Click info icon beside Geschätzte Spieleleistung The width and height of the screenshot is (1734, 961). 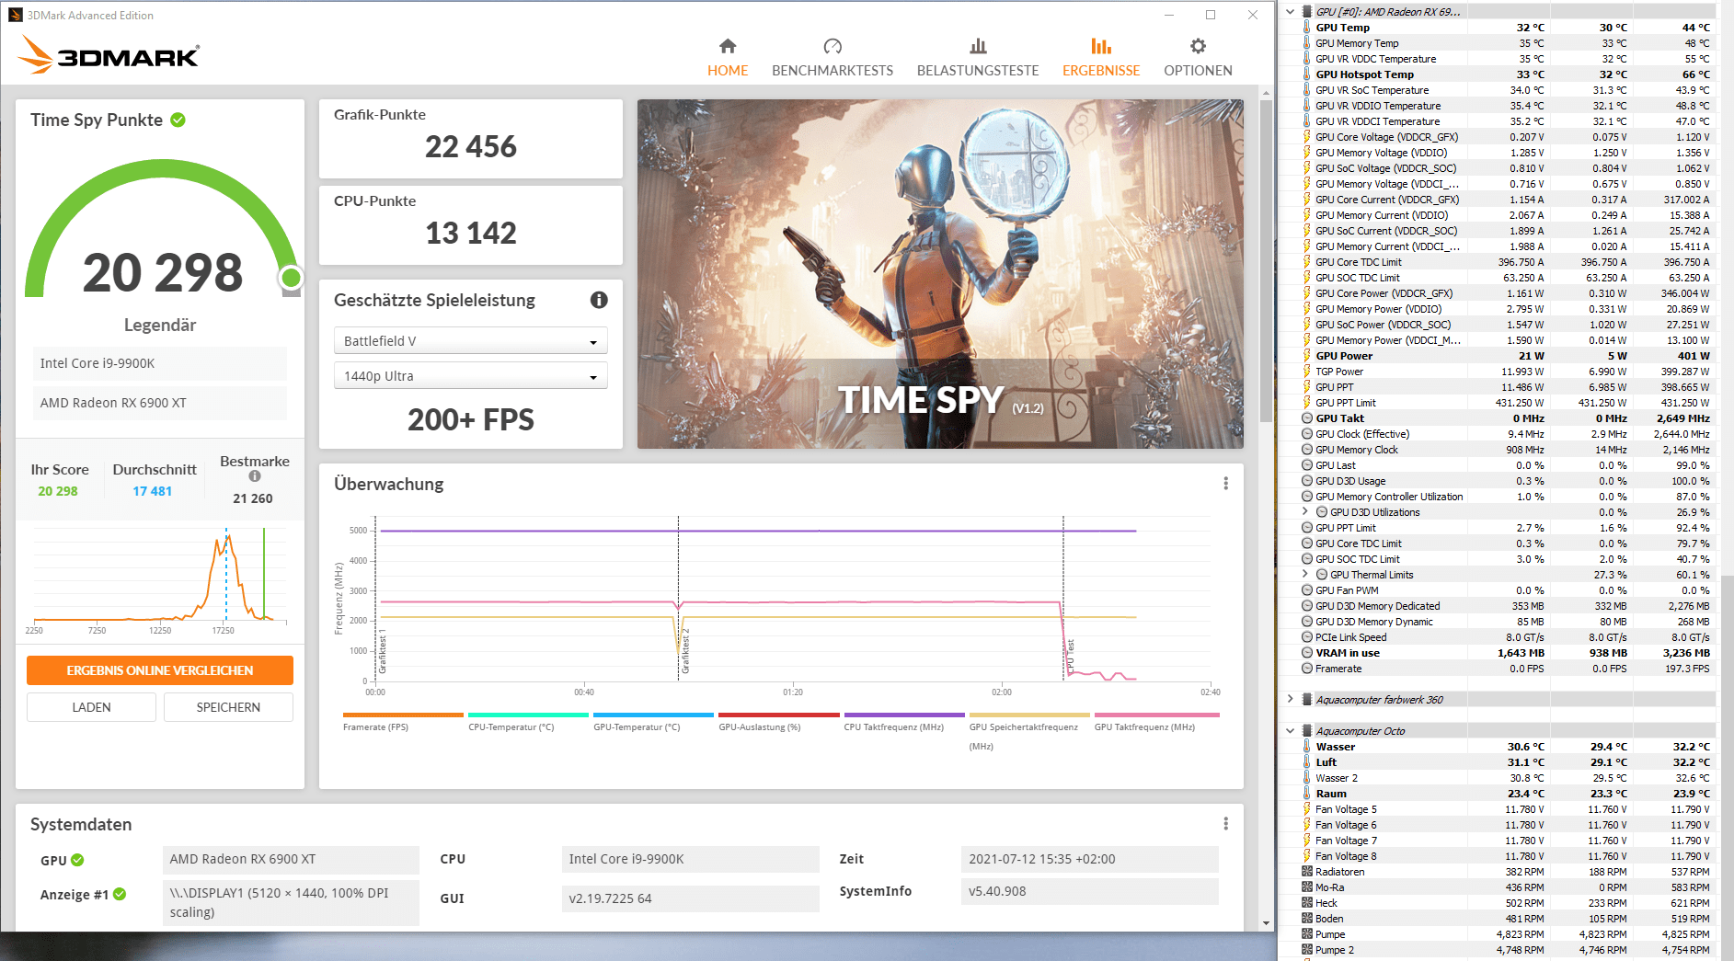599,300
